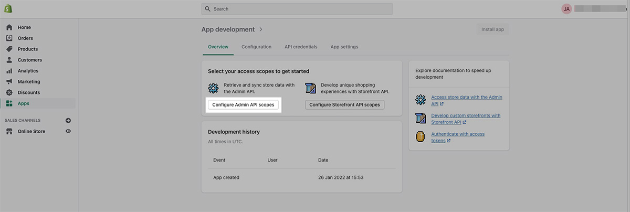View online store via eye icon
630x212 pixels.
coord(68,131)
